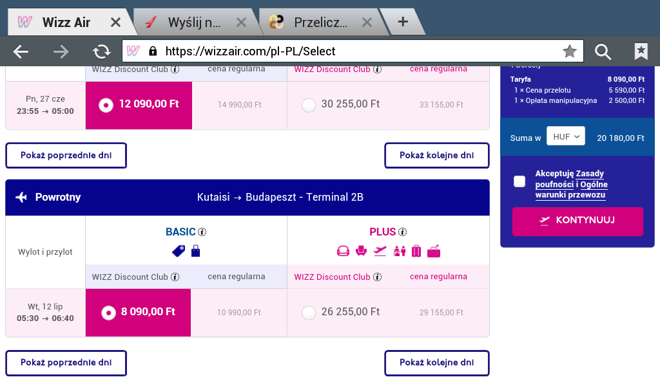This screenshot has height=386, width=660.
Task: Close the Wizz Air tab
Action: point(115,23)
